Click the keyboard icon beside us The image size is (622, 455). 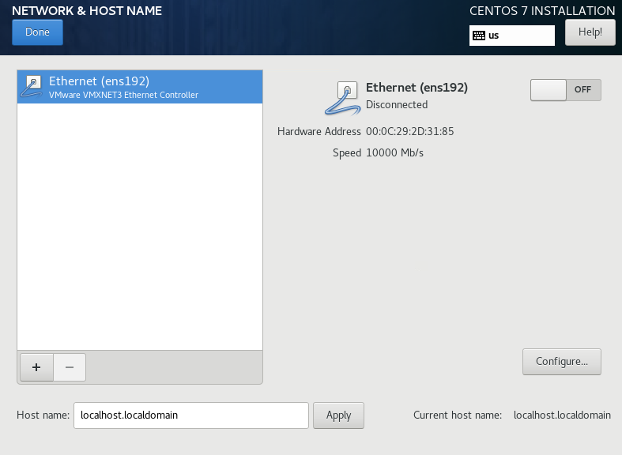[479, 36]
